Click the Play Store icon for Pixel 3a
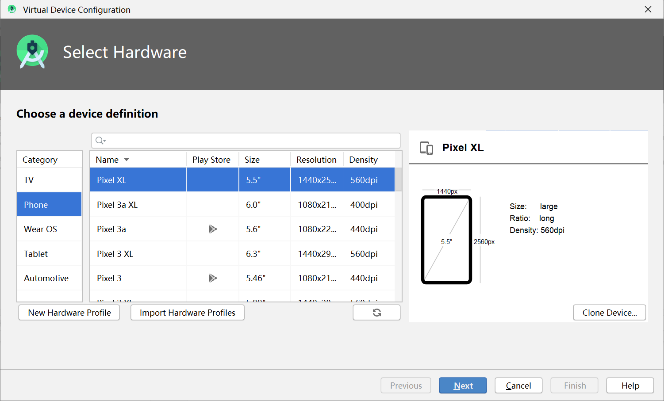 point(213,229)
